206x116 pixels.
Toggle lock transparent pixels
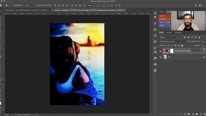169,45
